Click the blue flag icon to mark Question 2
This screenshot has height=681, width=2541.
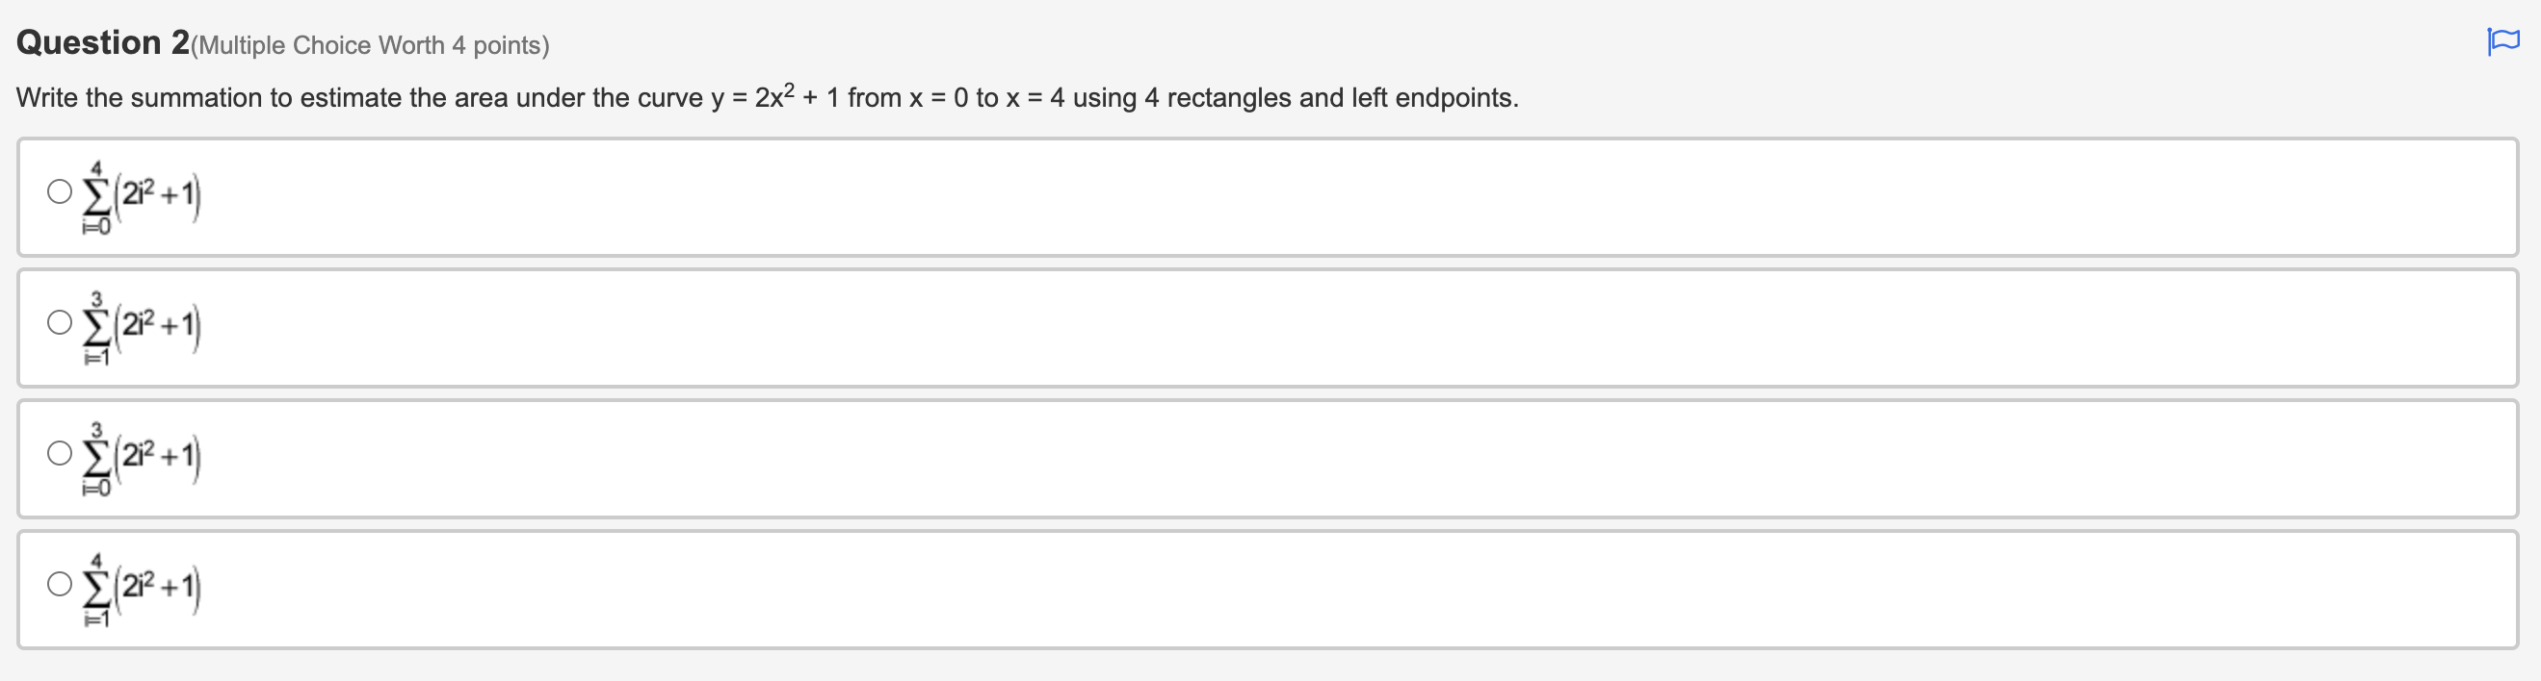pyautogui.click(x=2503, y=41)
